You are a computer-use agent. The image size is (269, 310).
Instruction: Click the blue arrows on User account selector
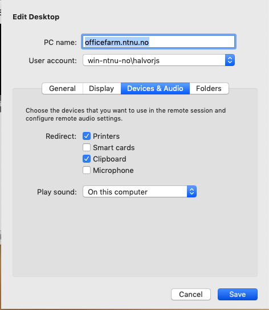tap(230, 60)
